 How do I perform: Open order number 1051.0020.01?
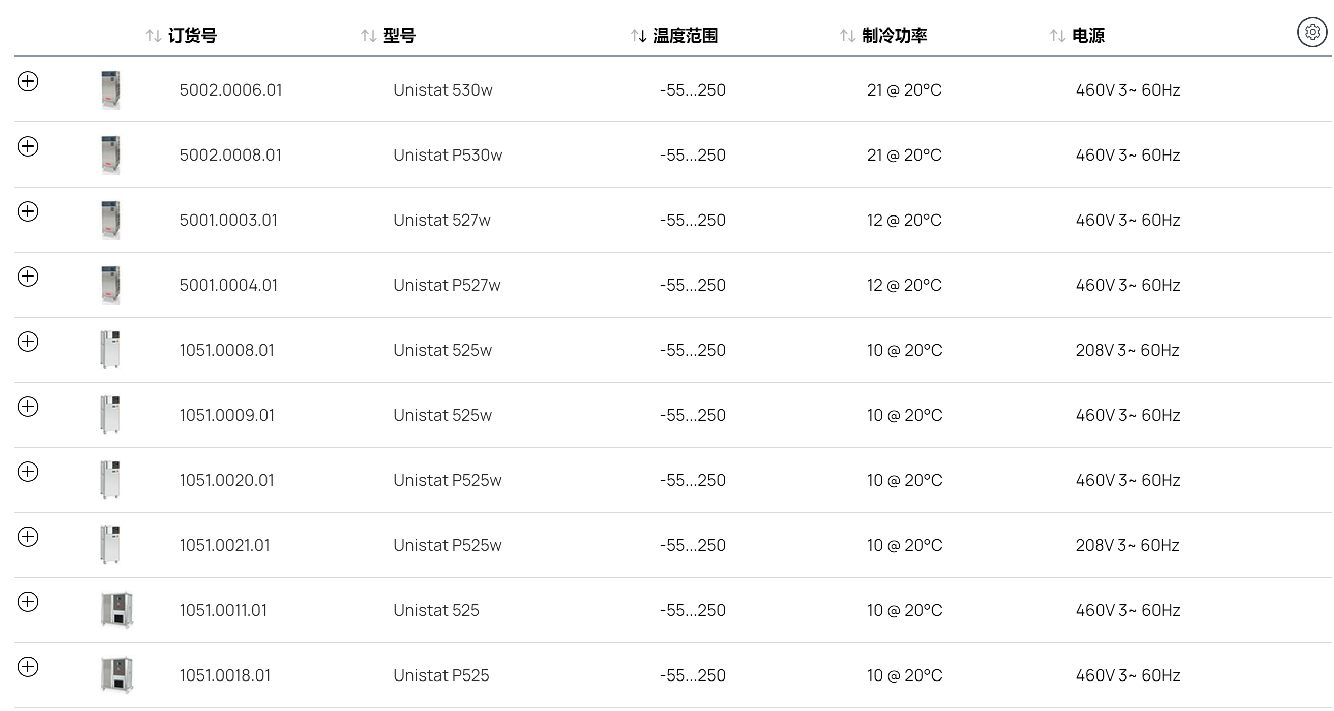pyautogui.click(x=227, y=480)
